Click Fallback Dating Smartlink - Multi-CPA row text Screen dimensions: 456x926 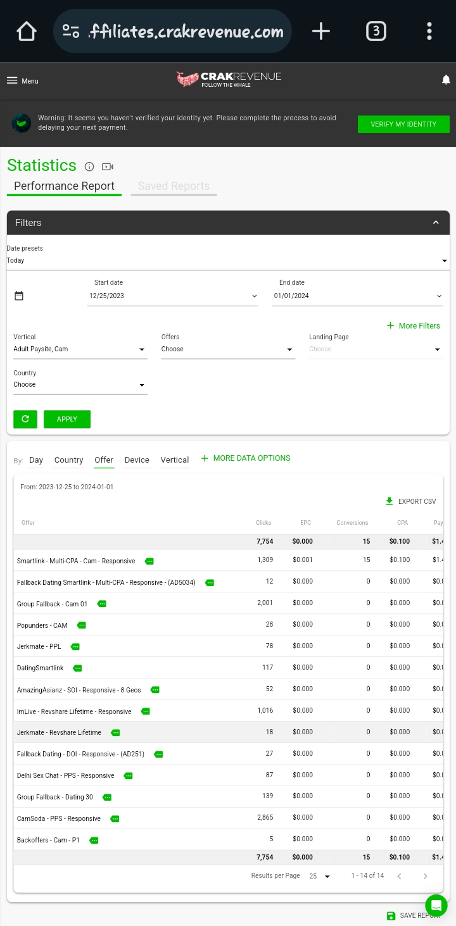106,582
